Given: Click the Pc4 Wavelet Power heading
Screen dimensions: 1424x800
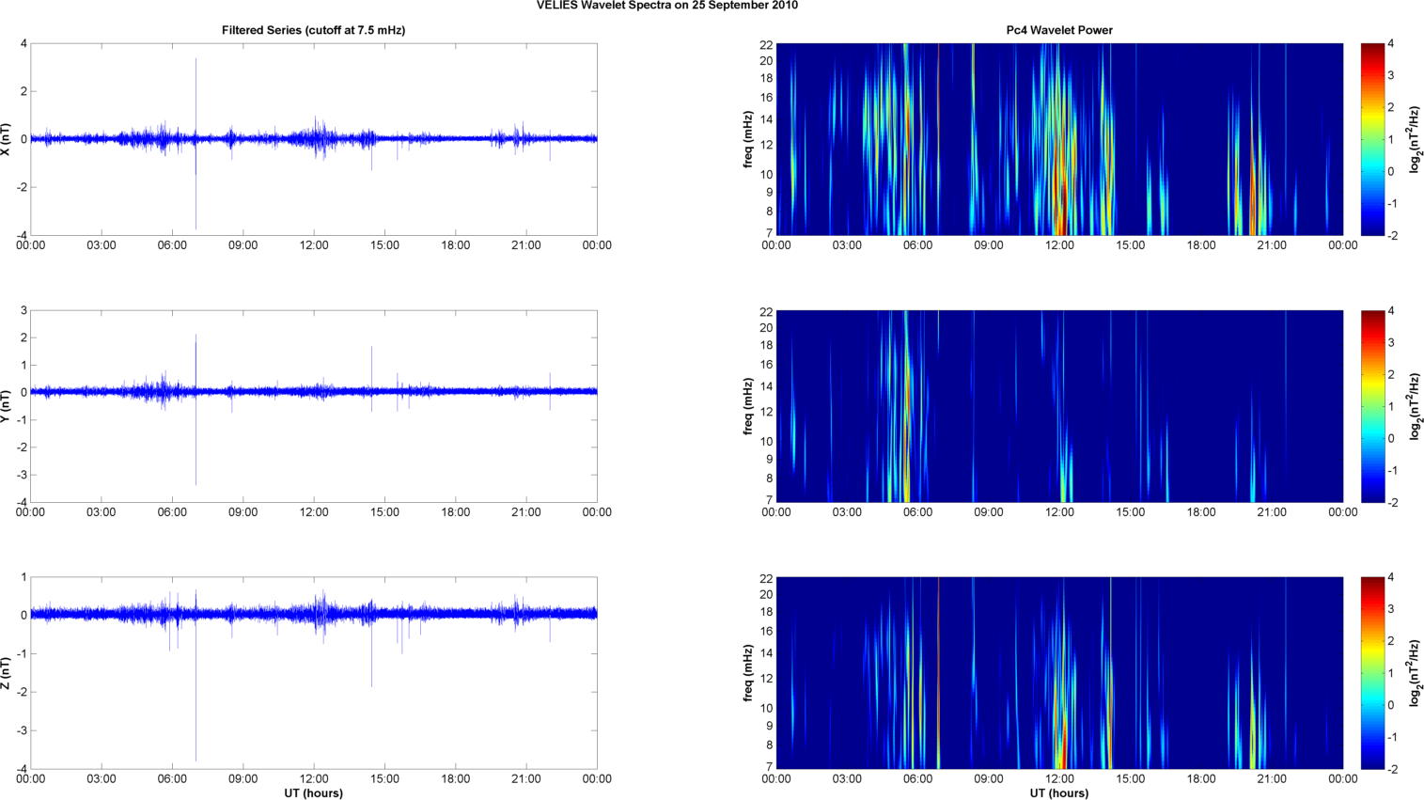Looking at the screenshot, I should click(1058, 30).
